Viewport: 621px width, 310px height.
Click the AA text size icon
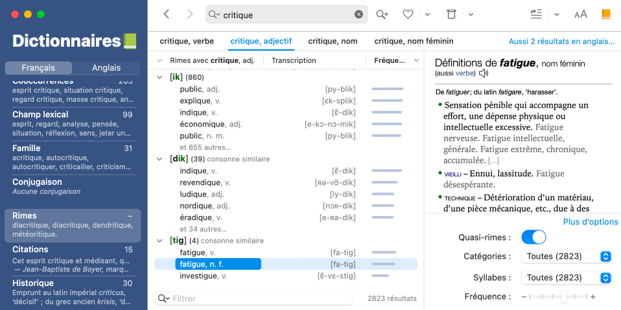(x=581, y=14)
